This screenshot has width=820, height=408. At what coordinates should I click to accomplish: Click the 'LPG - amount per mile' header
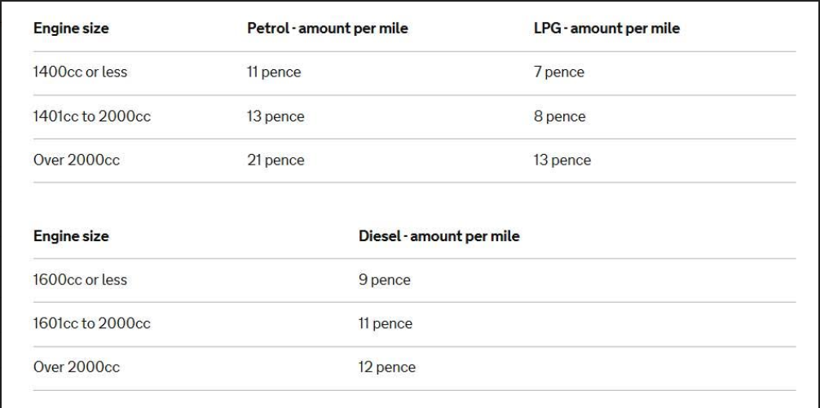click(x=606, y=29)
